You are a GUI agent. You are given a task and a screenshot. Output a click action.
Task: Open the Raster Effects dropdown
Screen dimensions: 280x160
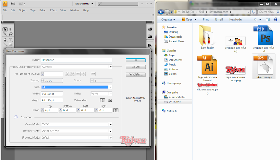(x=77, y=131)
